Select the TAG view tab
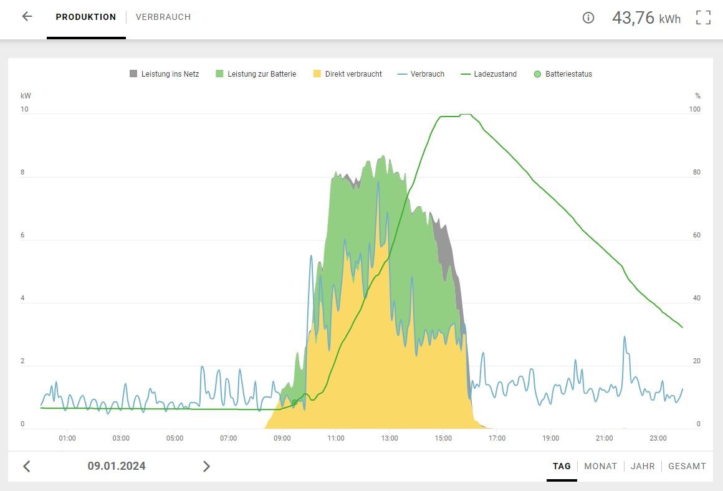 [x=562, y=466]
